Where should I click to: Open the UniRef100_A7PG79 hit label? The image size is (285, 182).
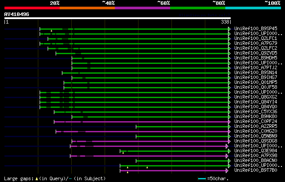coord(256,44)
